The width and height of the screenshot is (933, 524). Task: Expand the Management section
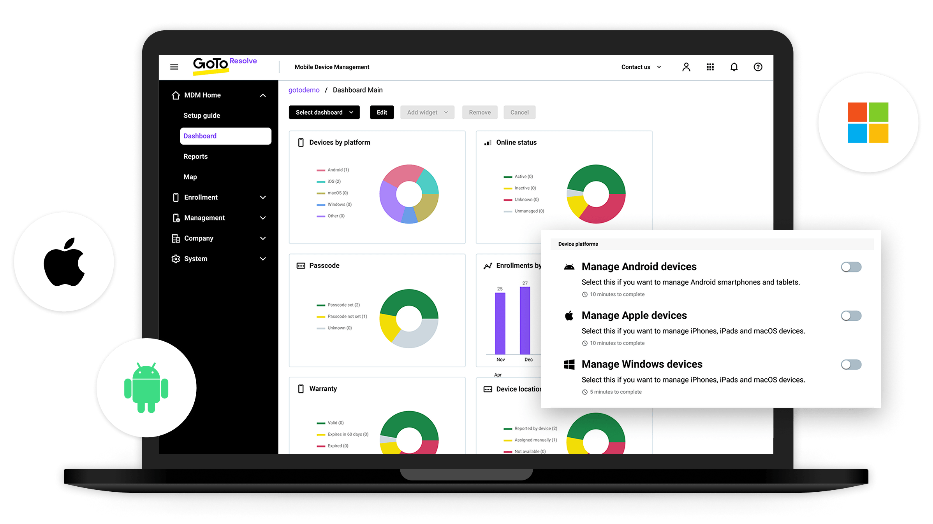(x=263, y=218)
